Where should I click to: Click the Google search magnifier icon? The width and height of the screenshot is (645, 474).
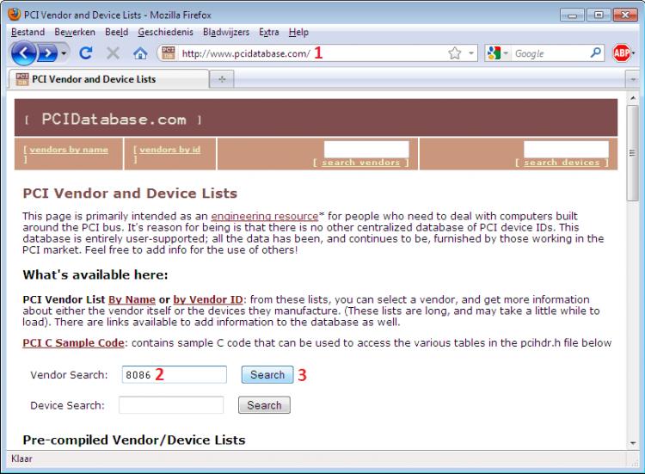point(596,52)
